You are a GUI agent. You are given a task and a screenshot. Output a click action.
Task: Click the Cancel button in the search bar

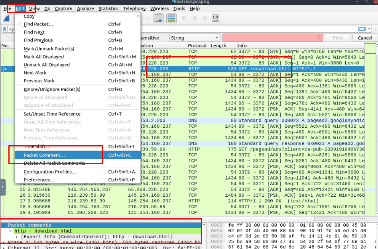click(365, 38)
